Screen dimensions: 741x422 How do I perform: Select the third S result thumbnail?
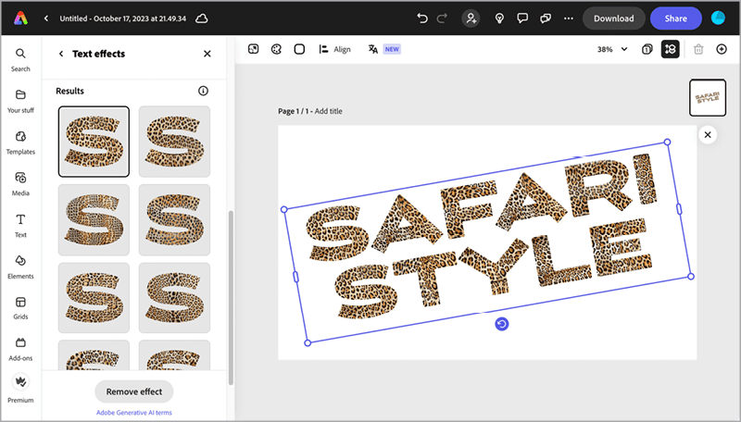coord(94,220)
